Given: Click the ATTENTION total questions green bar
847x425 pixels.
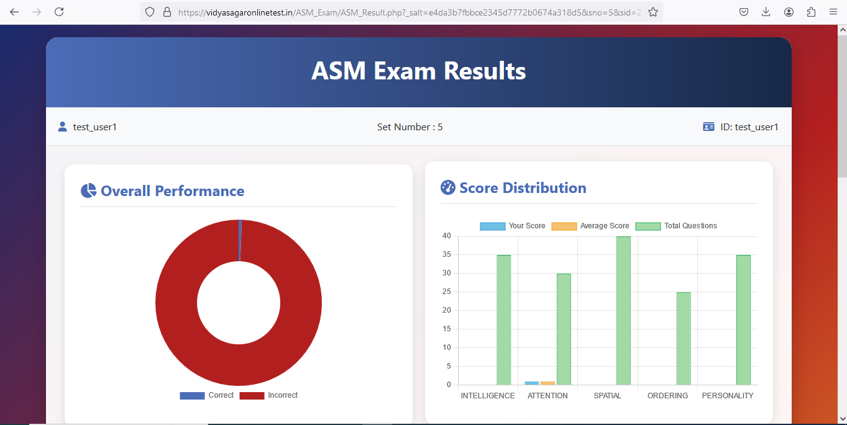Looking at the screenshot, I should [x=564, y=329].
